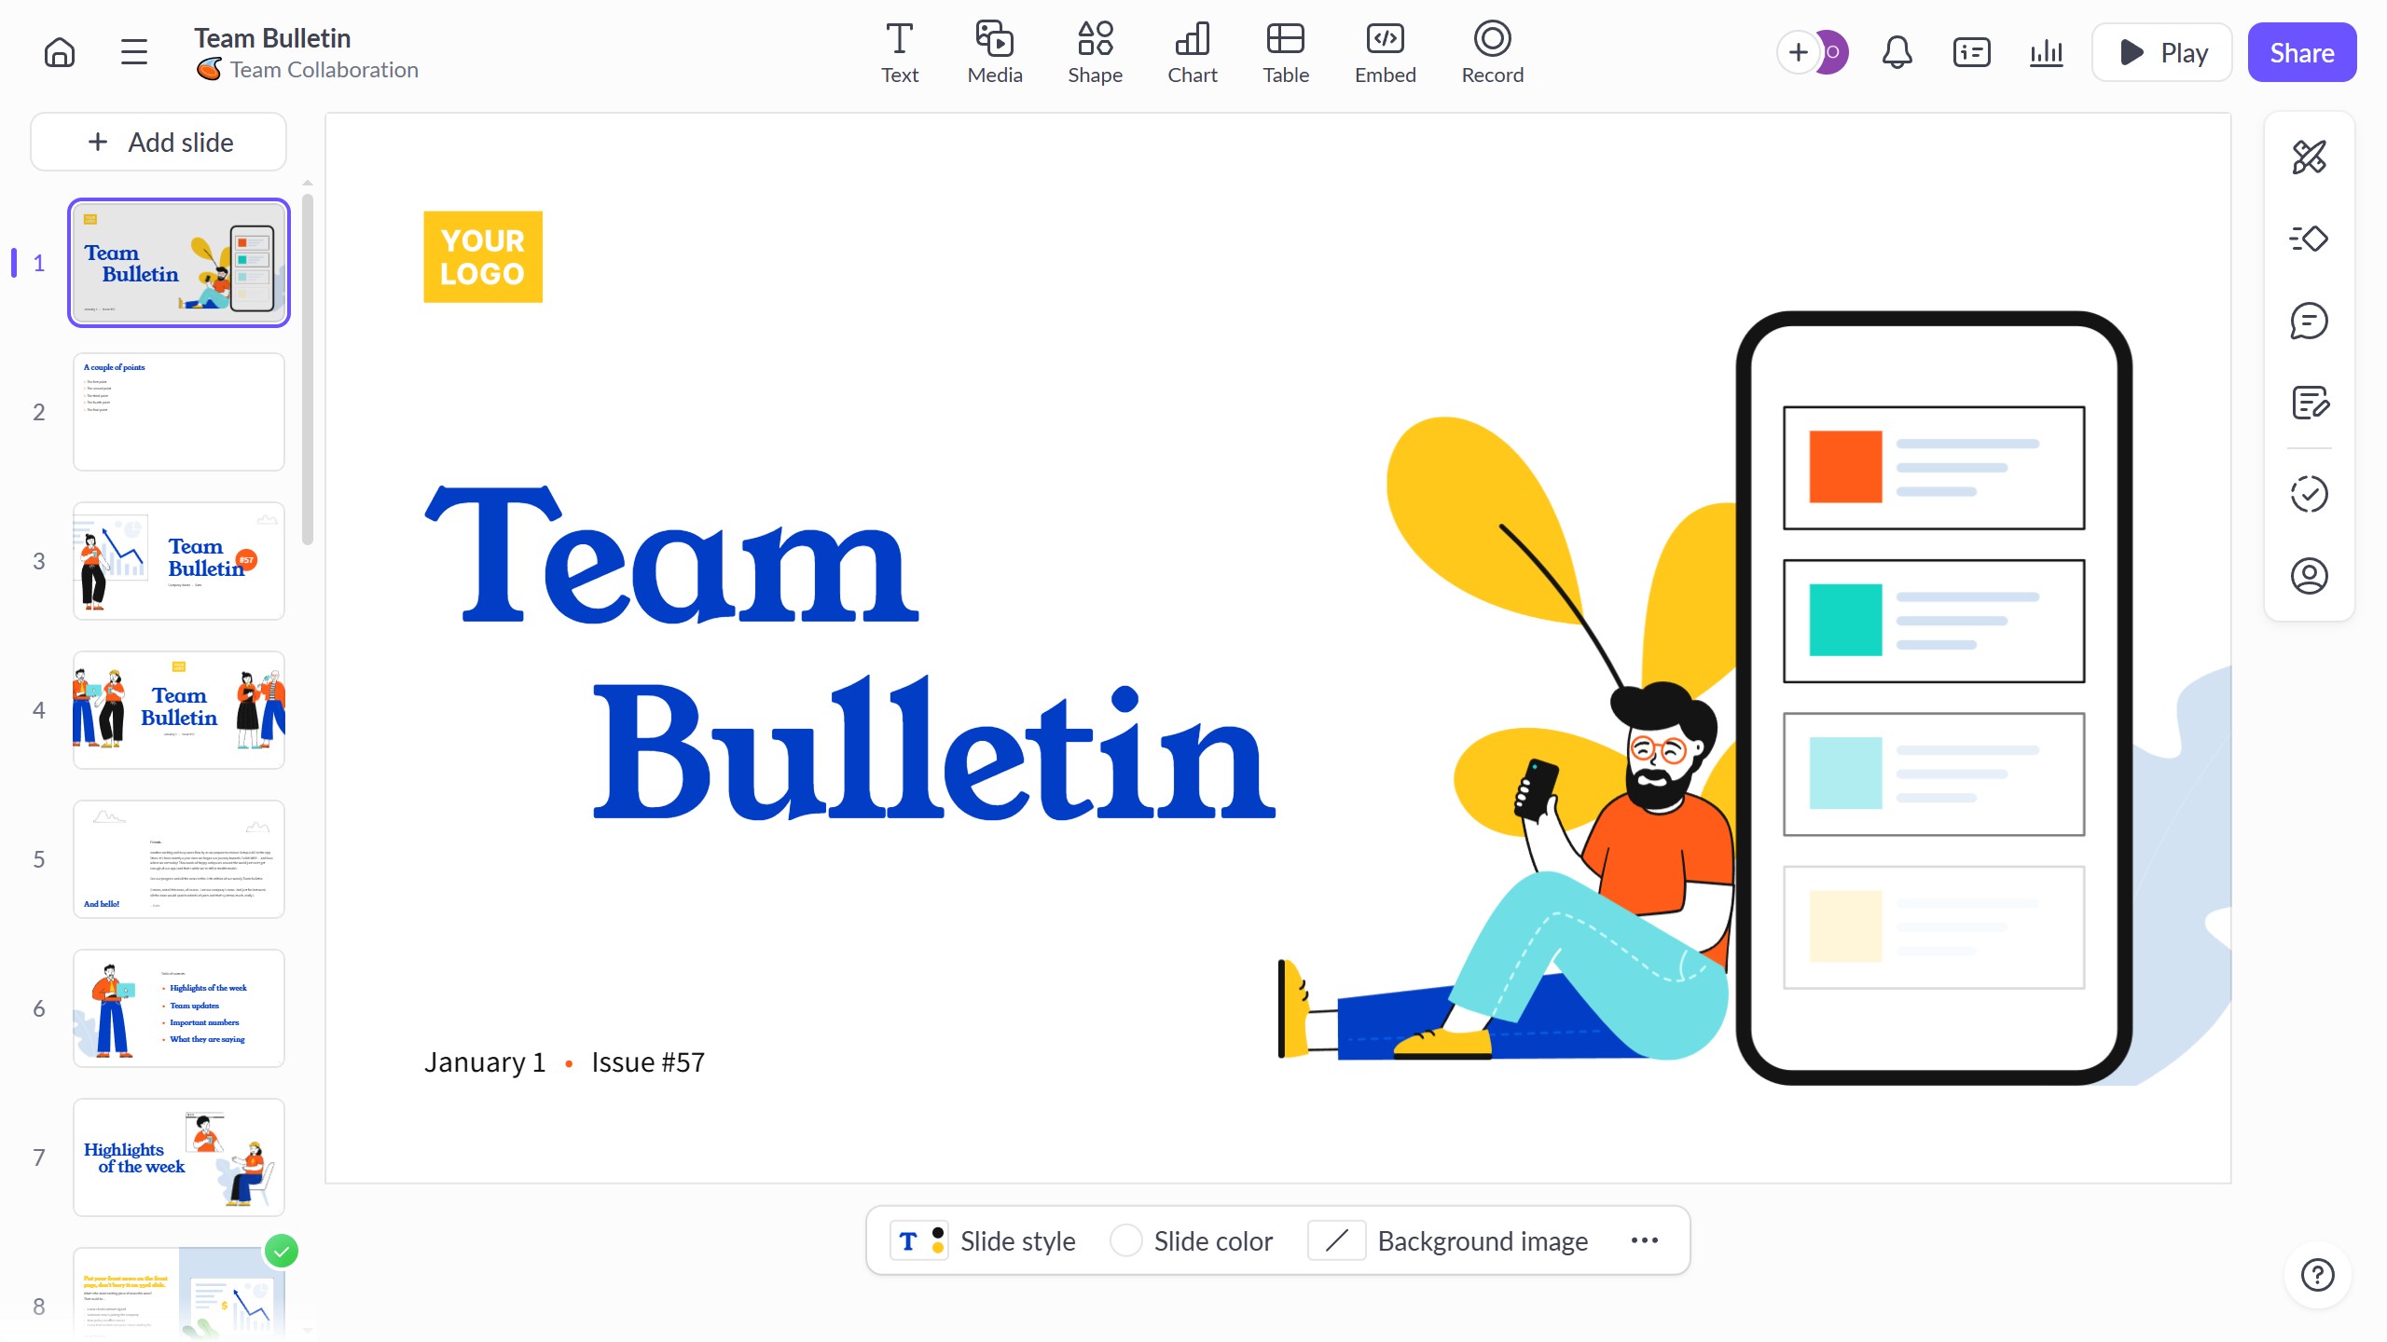Open Background image picker

[x=1449, y=1240]
